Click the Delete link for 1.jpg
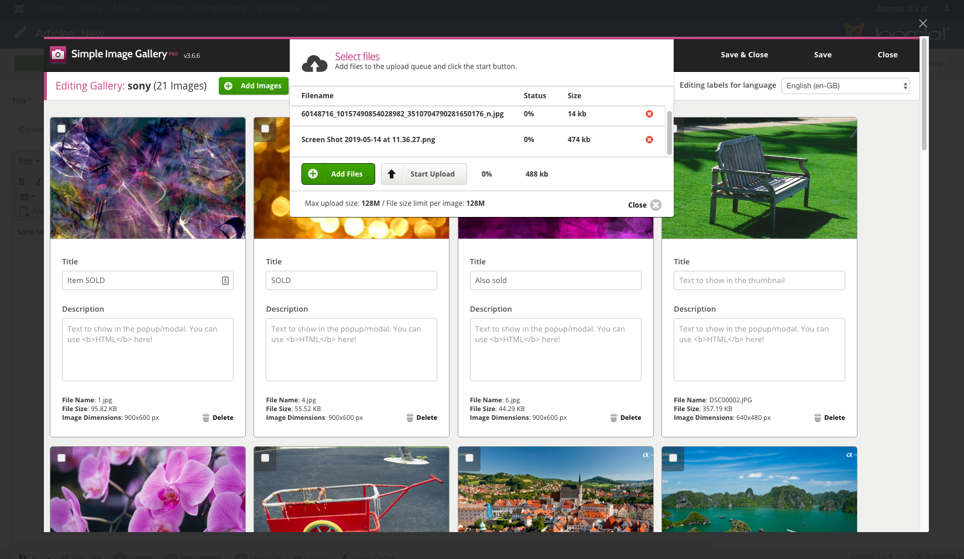 click(223, 417)
